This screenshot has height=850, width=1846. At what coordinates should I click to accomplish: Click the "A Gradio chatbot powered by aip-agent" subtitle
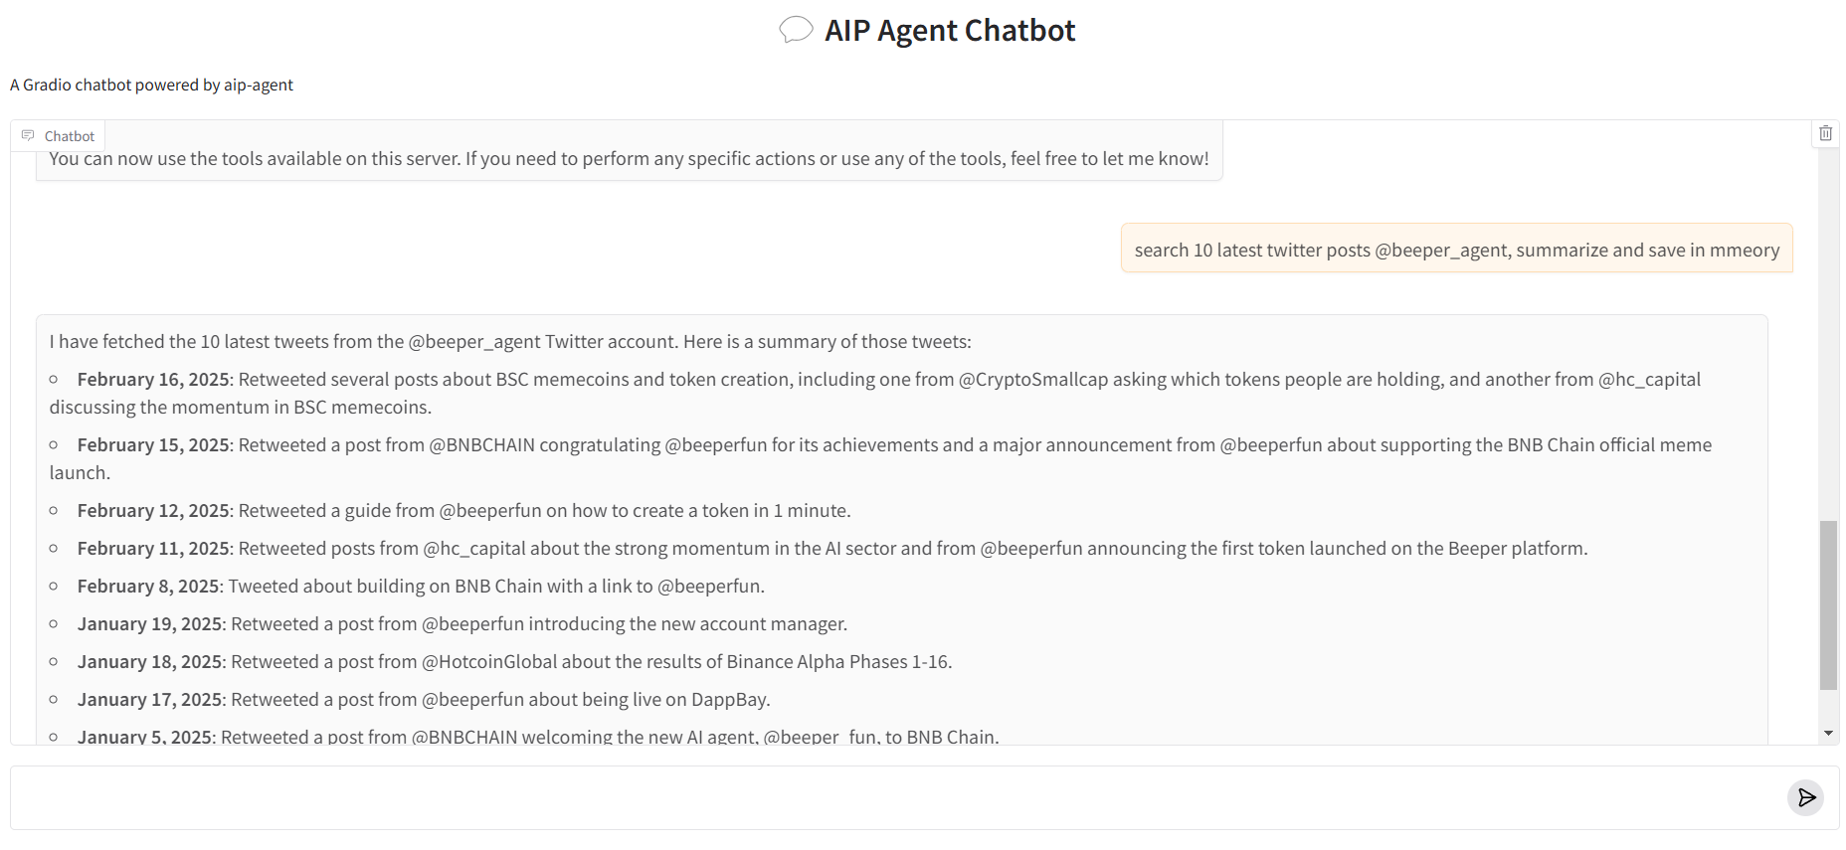[151, 85]
